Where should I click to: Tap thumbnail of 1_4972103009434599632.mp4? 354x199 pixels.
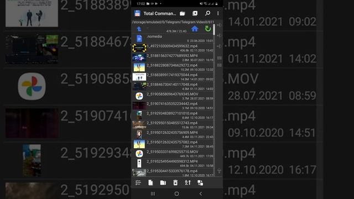point(139,48)
